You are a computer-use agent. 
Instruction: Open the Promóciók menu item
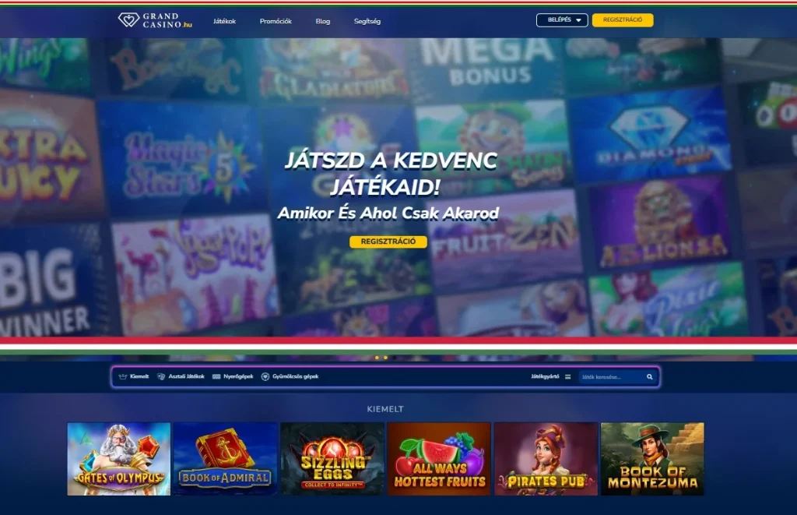click(276, 21)
